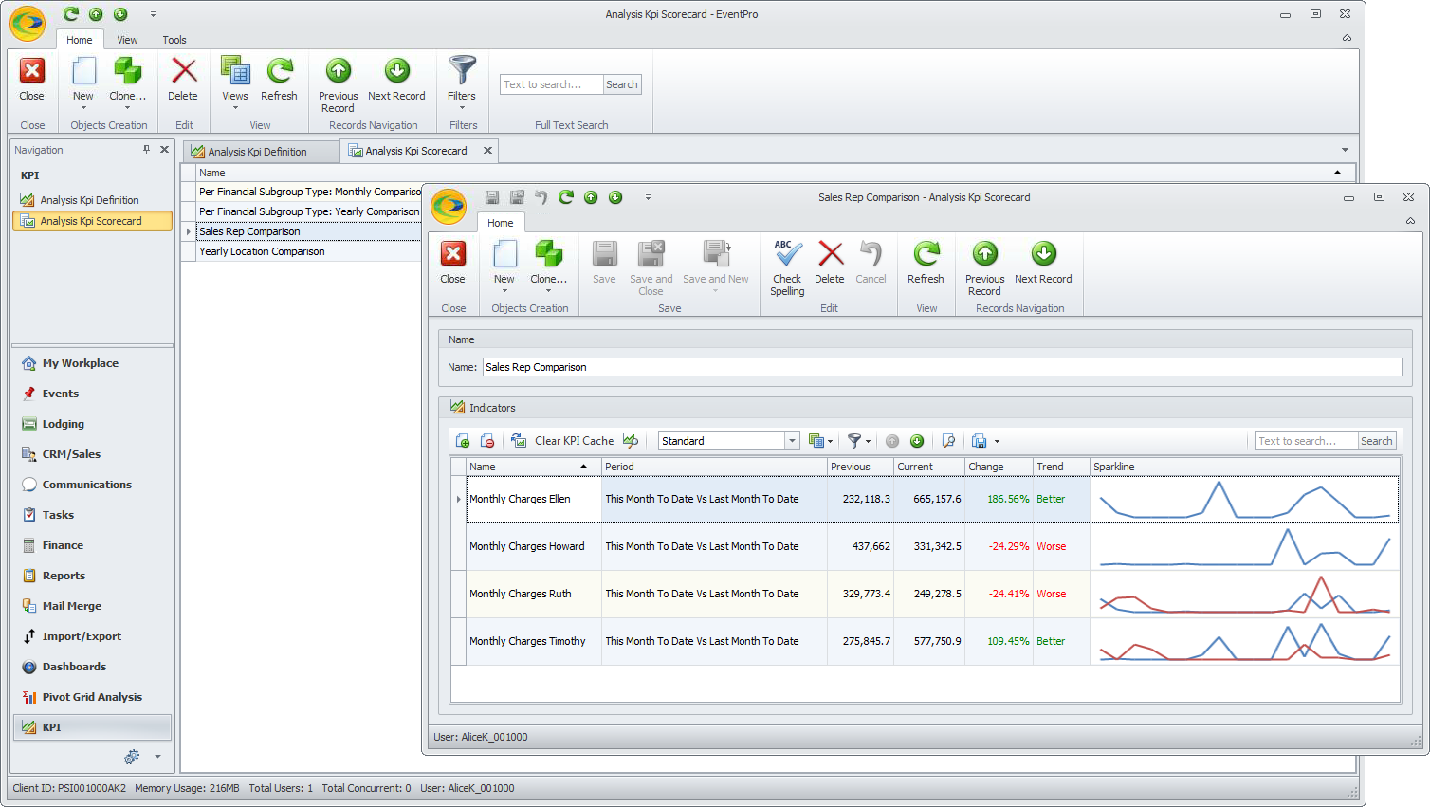This screenshot has height=807, width=1430.
Task: Click main window Text to search field
Action: click(x=552, y=84)
